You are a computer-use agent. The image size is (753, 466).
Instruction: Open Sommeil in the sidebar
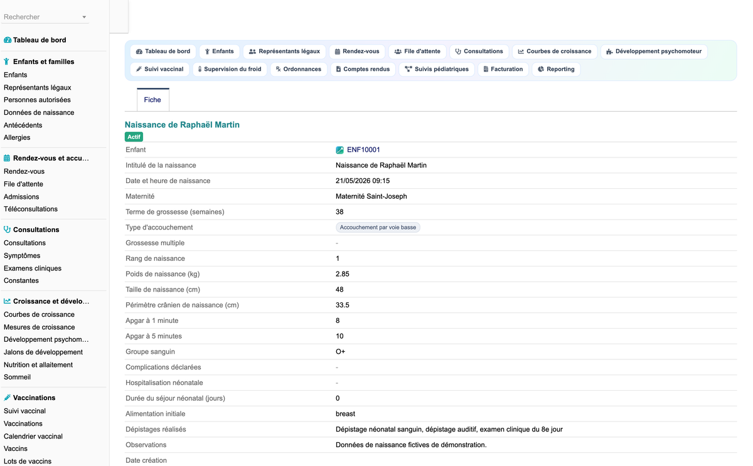(17, 377)
